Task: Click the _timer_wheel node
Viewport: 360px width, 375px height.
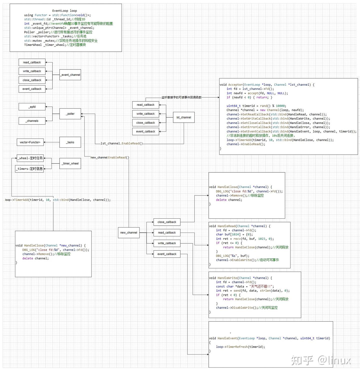Action: [x=70, y=163]
